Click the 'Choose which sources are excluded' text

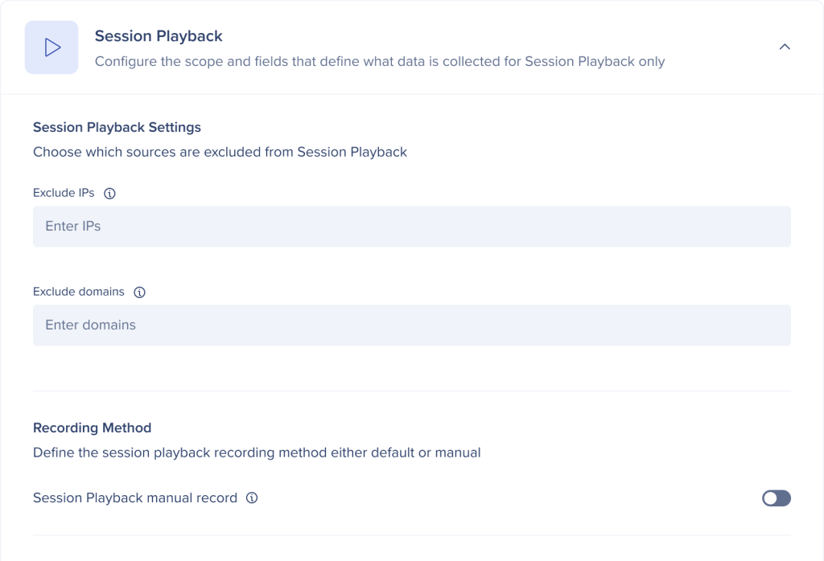coord(220,152)
